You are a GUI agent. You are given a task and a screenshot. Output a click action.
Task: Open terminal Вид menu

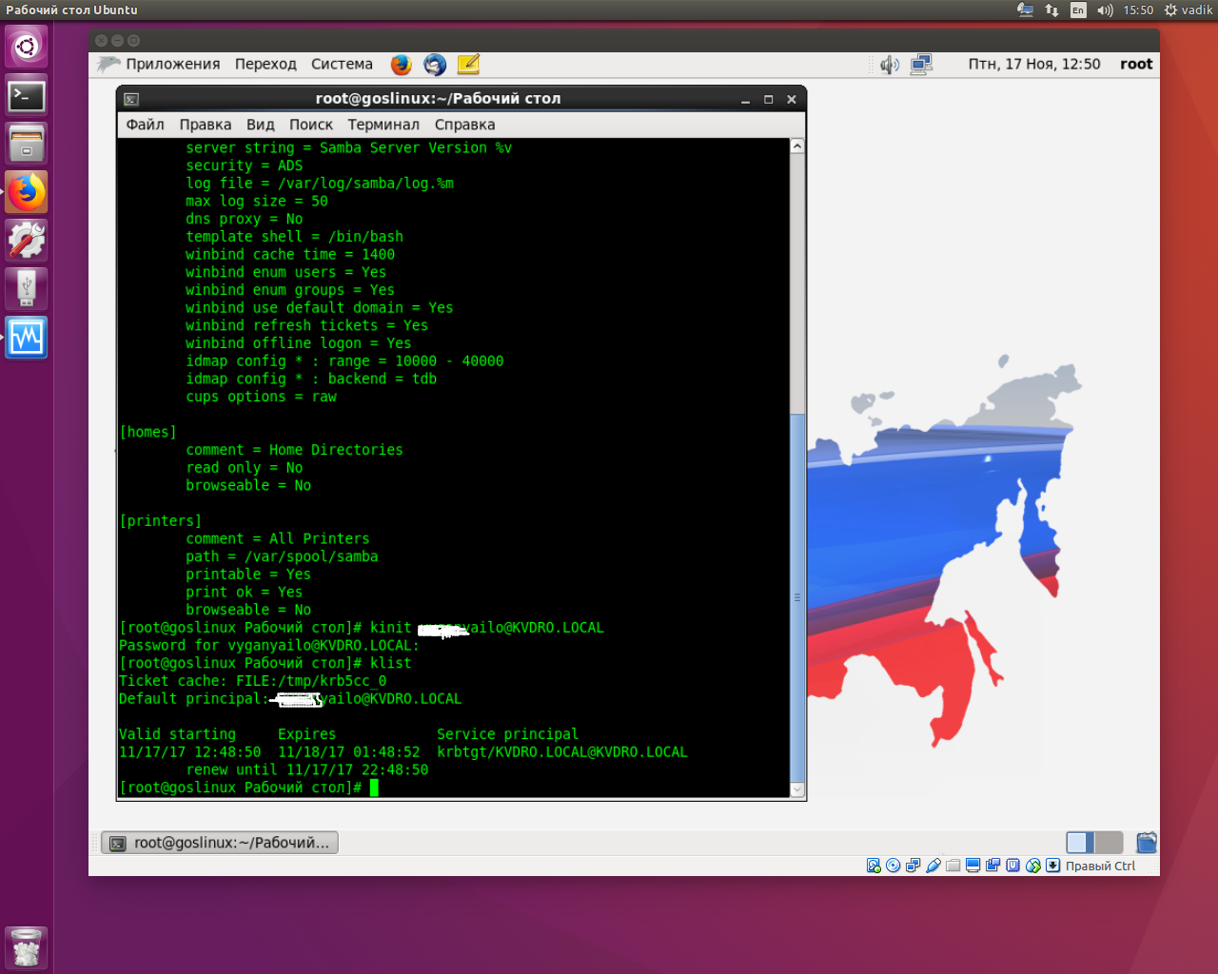pyautogui.click(x=260, y=125)
